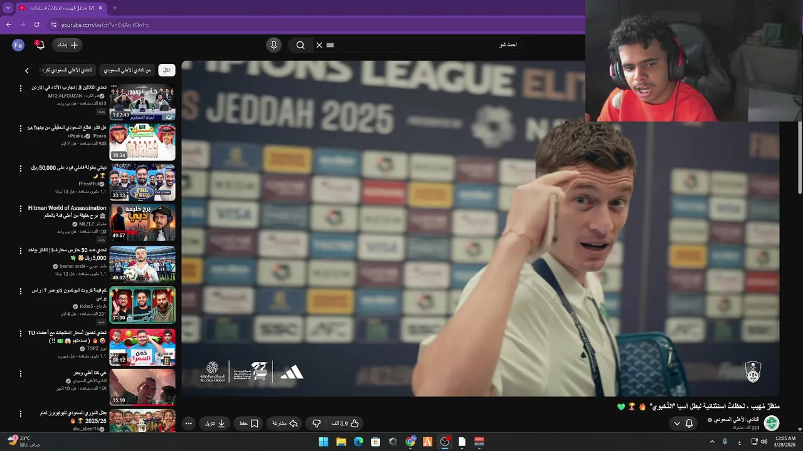Screen dimensions: 803x451
Task: Open the Windows Start menu
Action: pyautogui.click(x=324, y=442)
